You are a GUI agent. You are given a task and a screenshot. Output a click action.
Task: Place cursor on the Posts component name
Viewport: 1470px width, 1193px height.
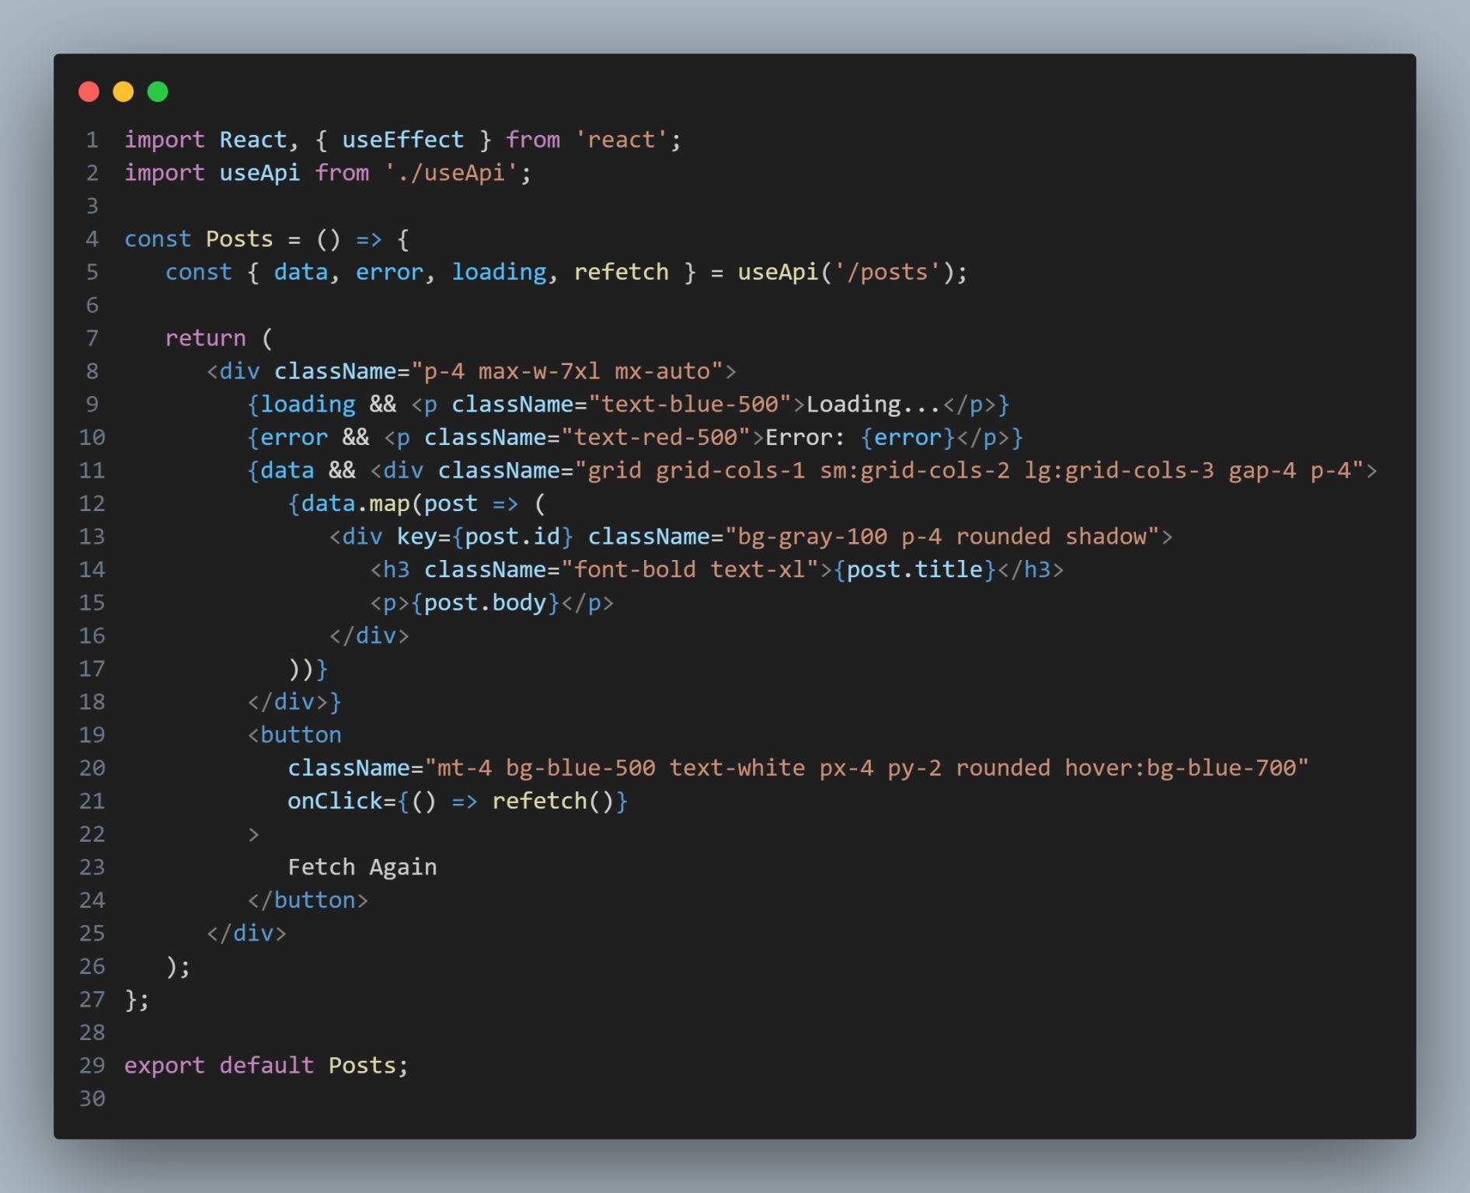click(x=239, y=238)
